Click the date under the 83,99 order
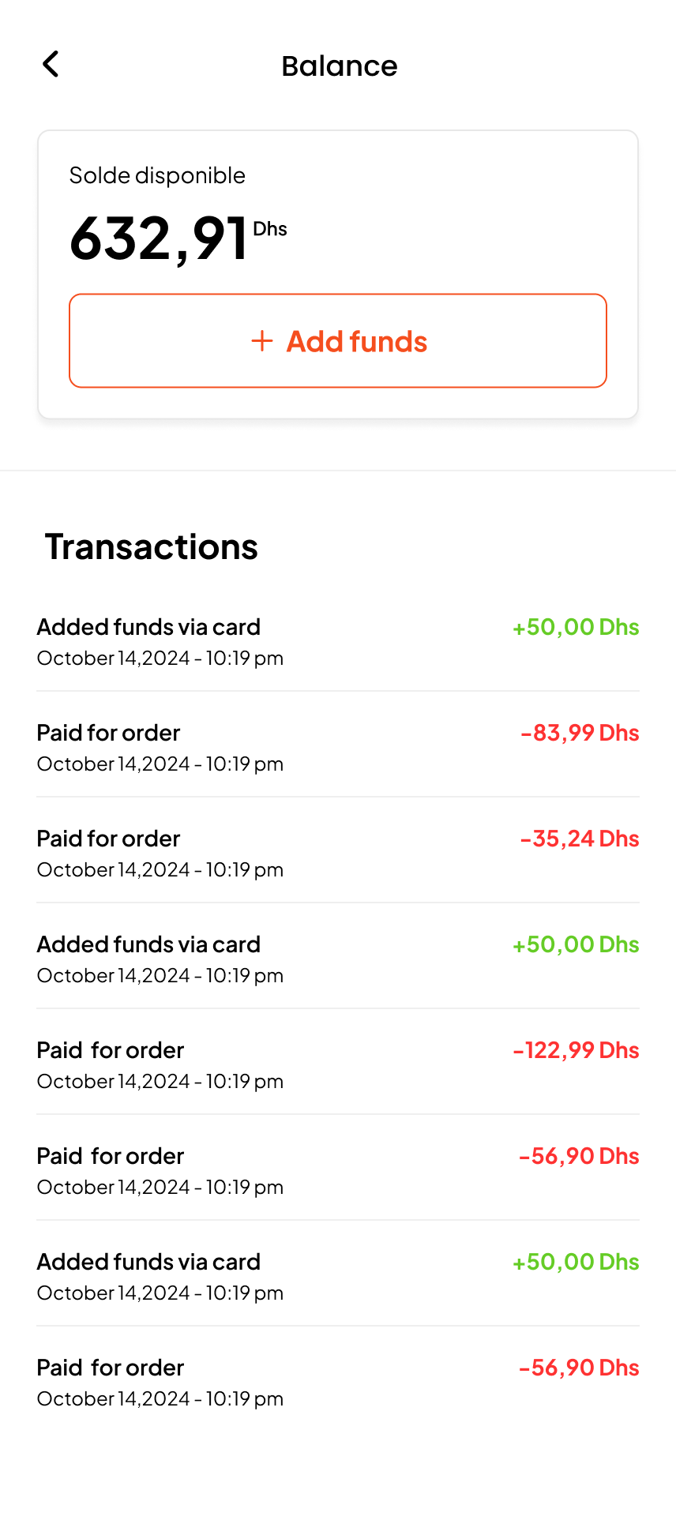676x1535 pixels. pyautogui.click(x=160, y=764)
